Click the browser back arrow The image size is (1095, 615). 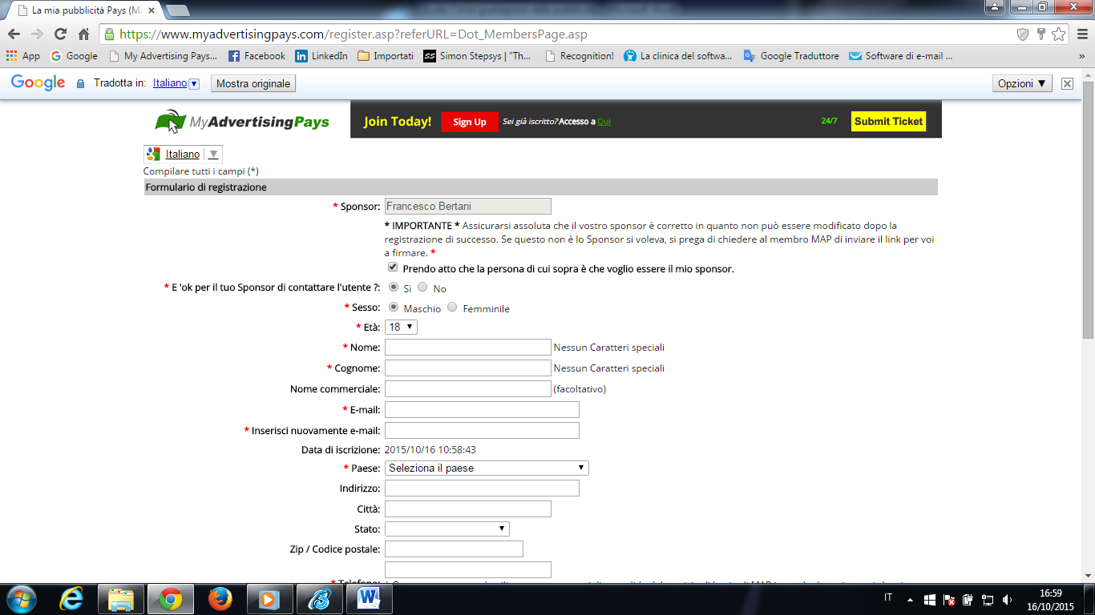click(x=14, y=34)
